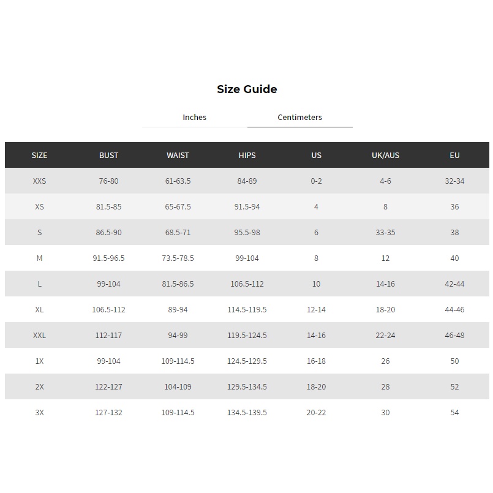Click the L size label
Screen dimensions: 493x493
tap(39, 284)
